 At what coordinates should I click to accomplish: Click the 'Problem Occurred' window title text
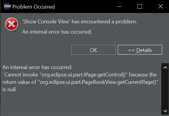(x=34, y=7)
